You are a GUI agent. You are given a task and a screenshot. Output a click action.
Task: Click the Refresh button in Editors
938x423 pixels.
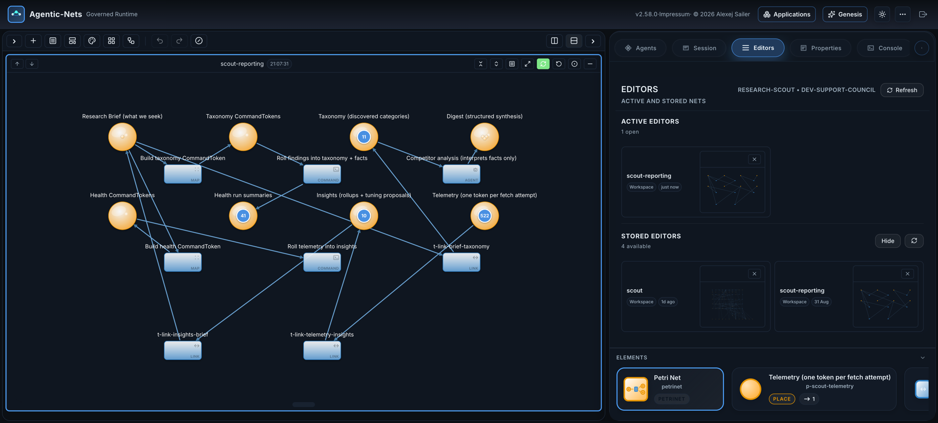[x=902, y=90]
